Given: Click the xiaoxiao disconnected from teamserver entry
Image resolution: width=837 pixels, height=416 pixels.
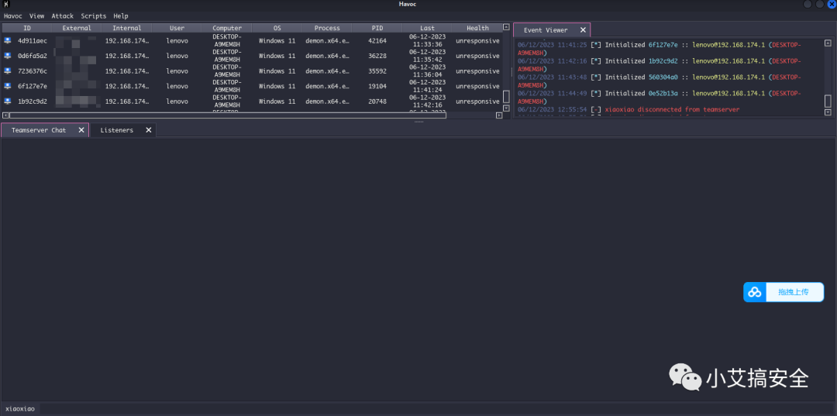Looking at the screenshot, I should pyautogui.click(x=629, y=109).
